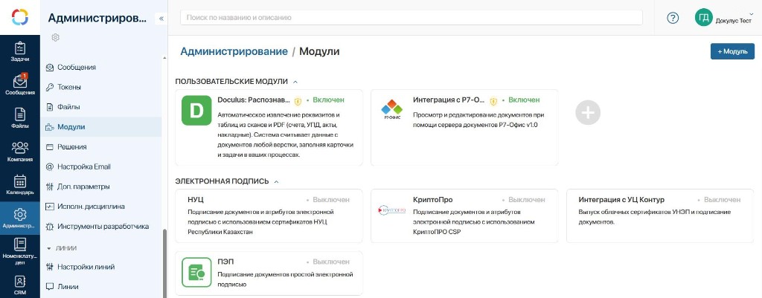The image size is (762, 298).
Task: Click the small gear icon under the panel title
Action: pos(55,37)
